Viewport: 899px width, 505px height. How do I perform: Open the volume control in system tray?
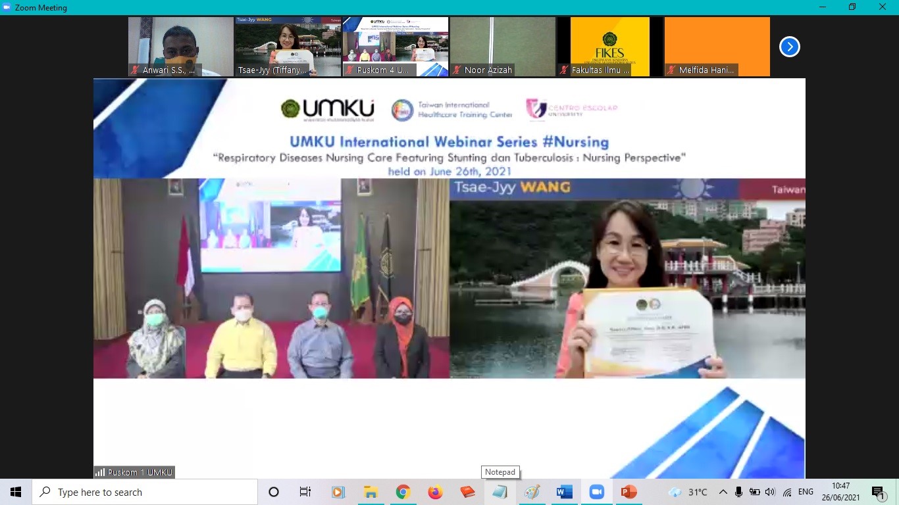(771, 492)
